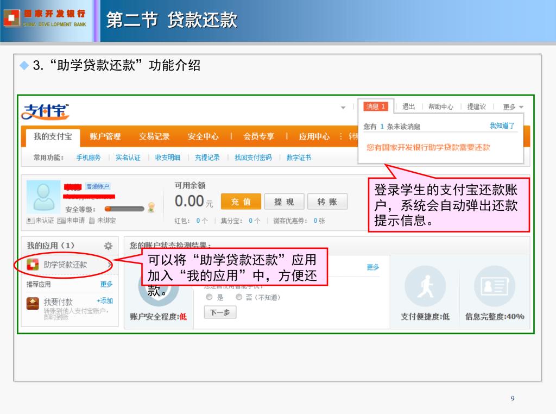Open the 我的应用 settings gear
This screenshot has width=556, height=414.
pyautogui.click(x=108, y=246)
